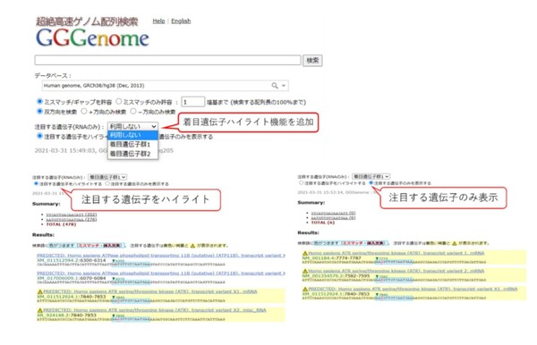The width and height of the screenshot is (537, 345).
Task: Click accession text XR_924148.2:7840-7853
Action: click(x=66, y=315)
